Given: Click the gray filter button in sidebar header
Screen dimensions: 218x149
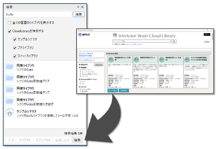Looking at the screenshot, I should click(x=98, y=65).
